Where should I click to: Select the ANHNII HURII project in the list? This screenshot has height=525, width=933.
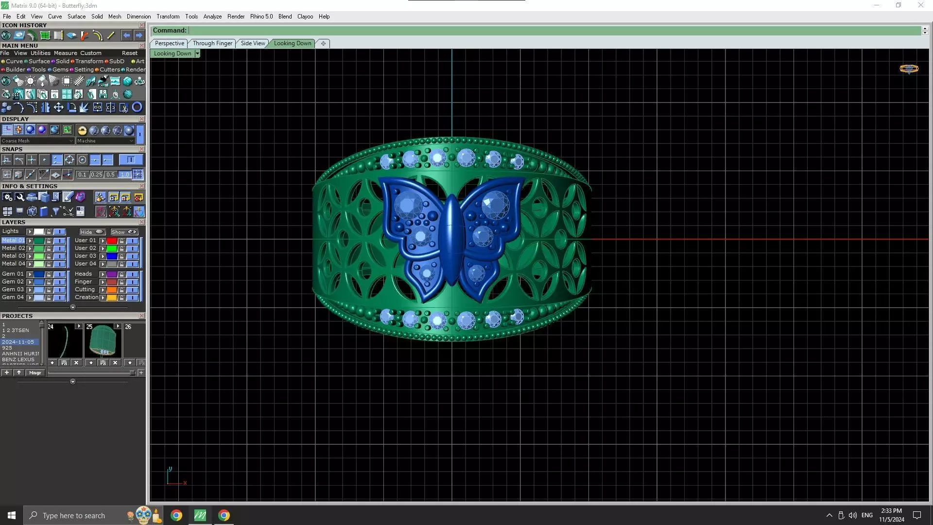(20, 353)
